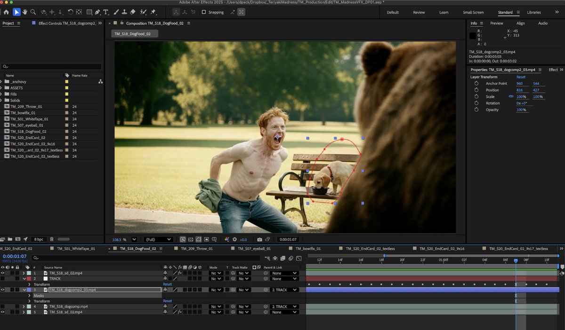Select the Selection (arrow) tool
565x330 pixels.
[16, 12]
